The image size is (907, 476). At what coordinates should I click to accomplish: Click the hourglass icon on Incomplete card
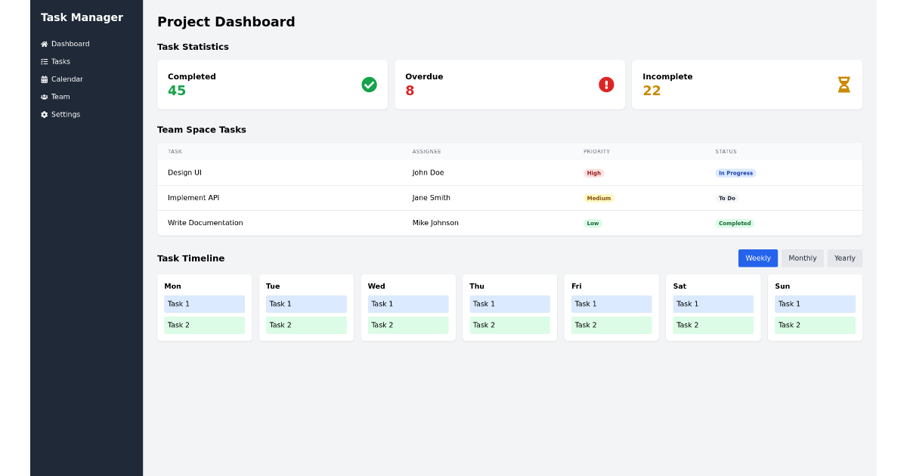[x=844, y=85]
